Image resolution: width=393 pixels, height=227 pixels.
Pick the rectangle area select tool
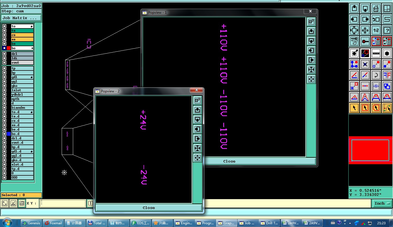365,108
